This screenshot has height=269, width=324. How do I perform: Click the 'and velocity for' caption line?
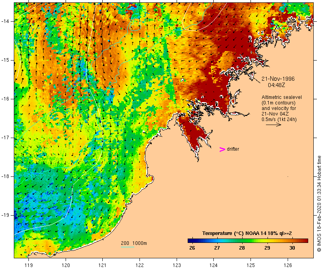279,108
